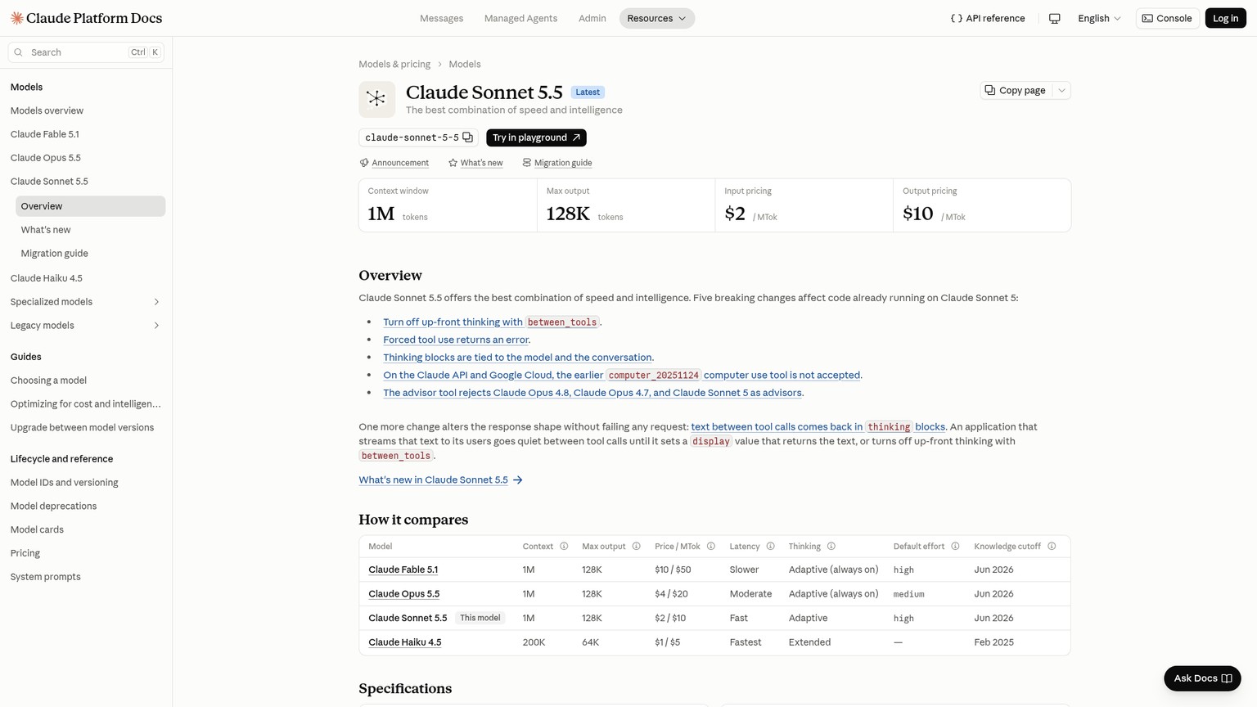Follow What's new in Claude Sonnet 5.5 link

(x=440, y=480)
